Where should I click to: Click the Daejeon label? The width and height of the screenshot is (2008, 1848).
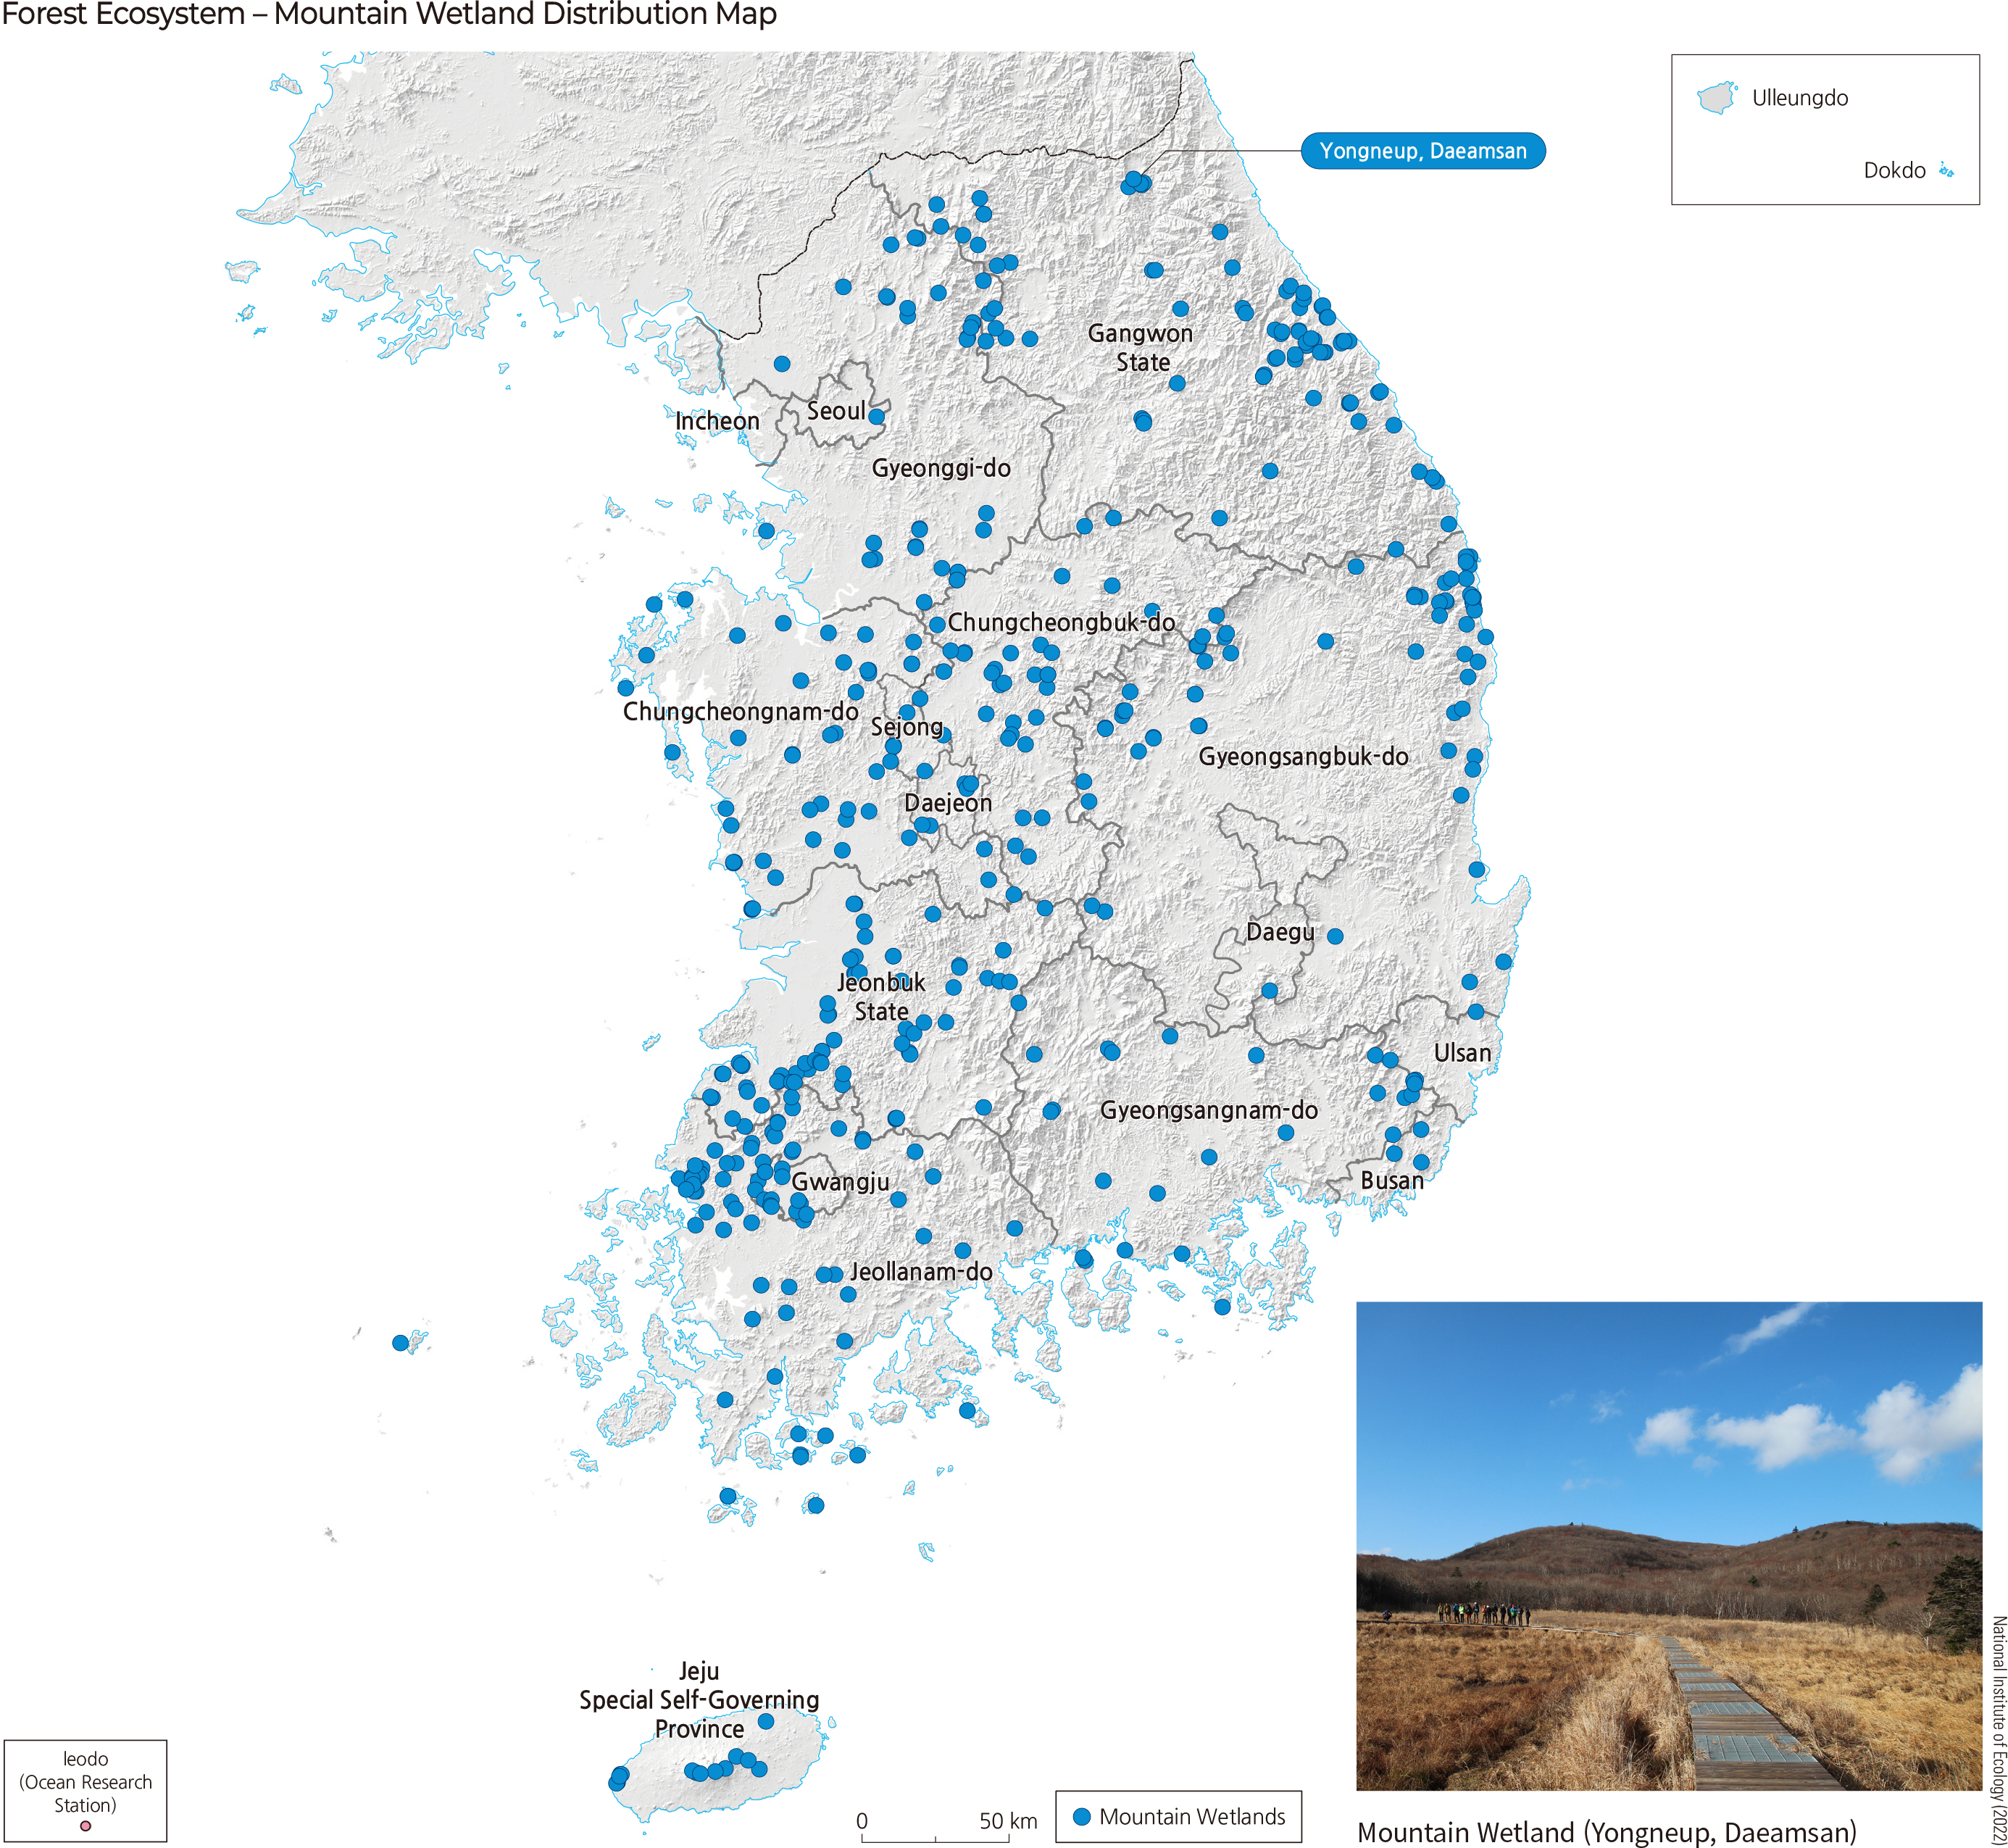(x=948, y=803)
